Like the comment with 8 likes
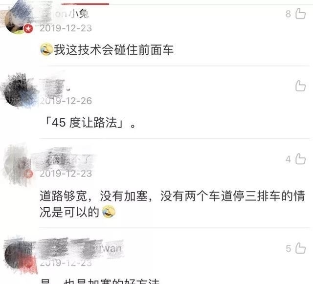This screenshot has height=284, width=313. 300,14
